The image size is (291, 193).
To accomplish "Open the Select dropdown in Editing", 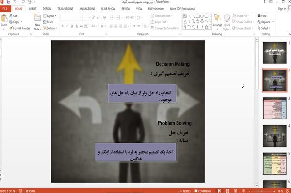I will tap(264, 28).
